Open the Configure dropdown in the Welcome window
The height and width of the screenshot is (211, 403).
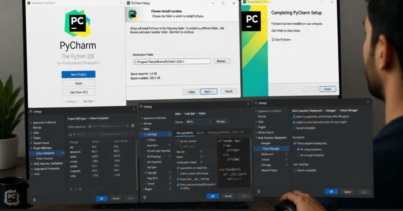pyautogui.click(x=72, y=102)
